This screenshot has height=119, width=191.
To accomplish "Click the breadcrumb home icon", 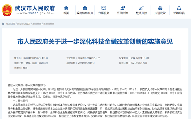I will point(3,24).
